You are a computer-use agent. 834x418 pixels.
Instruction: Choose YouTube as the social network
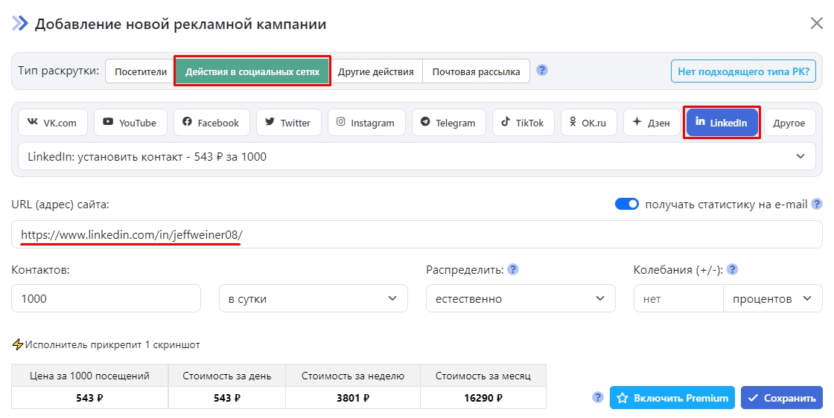point(130,123)
